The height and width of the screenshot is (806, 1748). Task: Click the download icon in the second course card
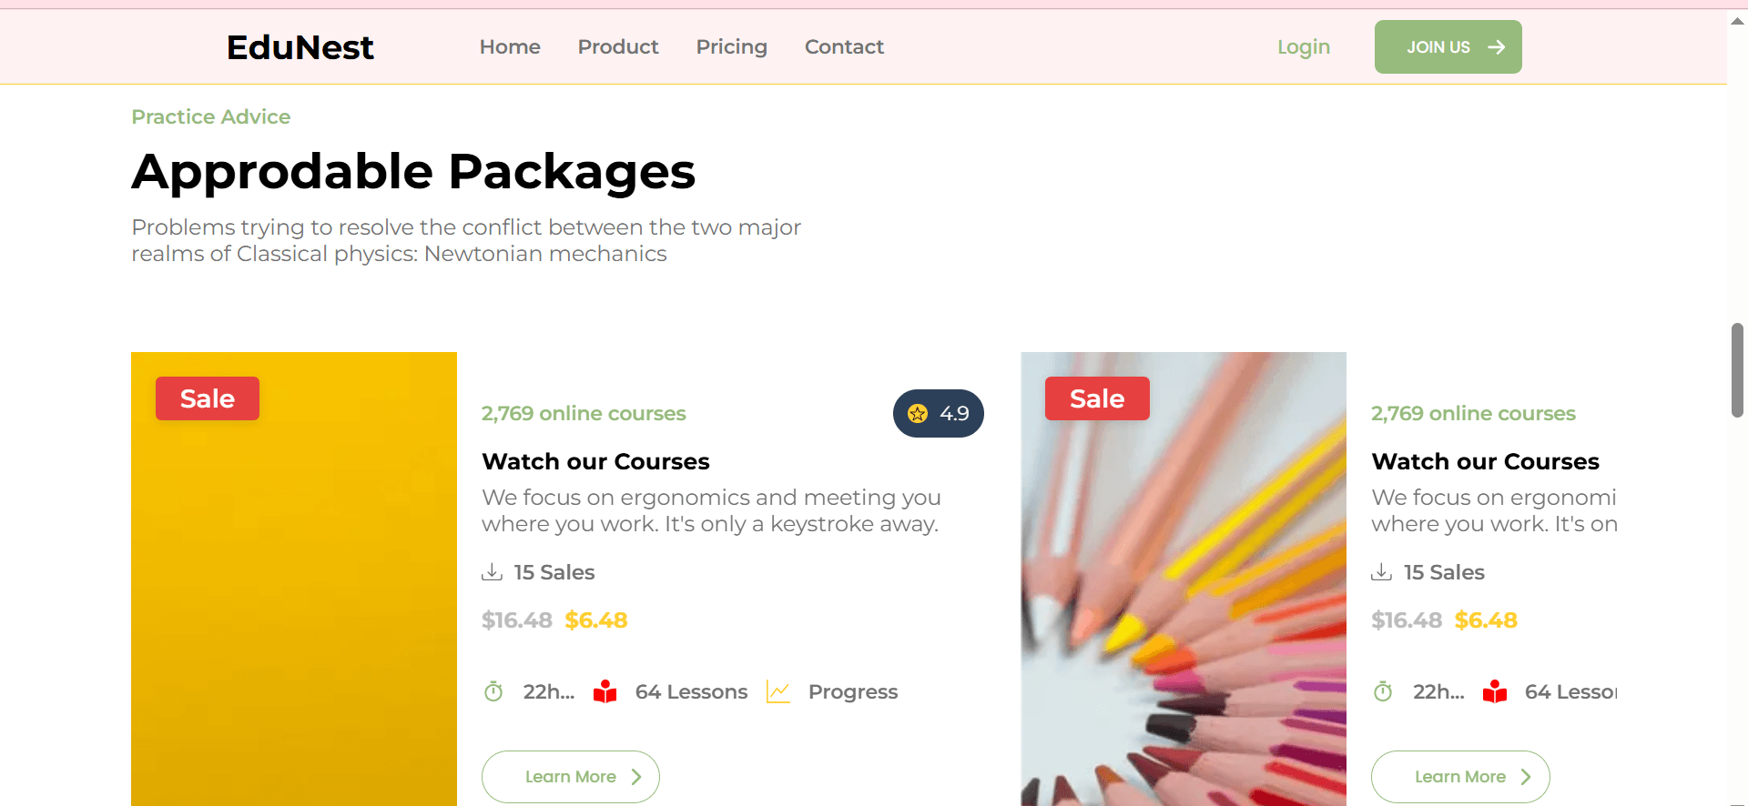pos(1381,571)
